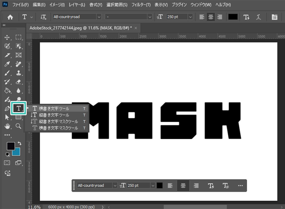Select the Frame tool
Image resolution: width=285 pixels, height=209 pixels.
pyautogui.click(x=18, y=55)
